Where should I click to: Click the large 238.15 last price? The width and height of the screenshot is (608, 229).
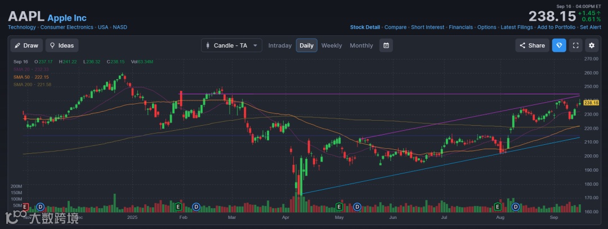pos(552,17)
